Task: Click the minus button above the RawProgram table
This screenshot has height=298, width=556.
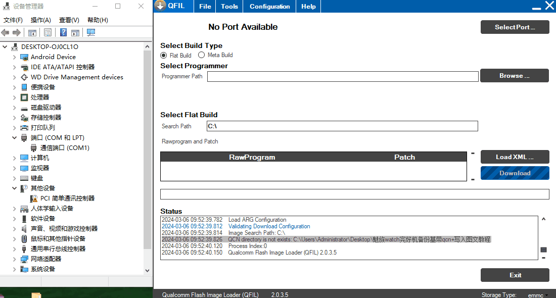Action: [473, 154]
